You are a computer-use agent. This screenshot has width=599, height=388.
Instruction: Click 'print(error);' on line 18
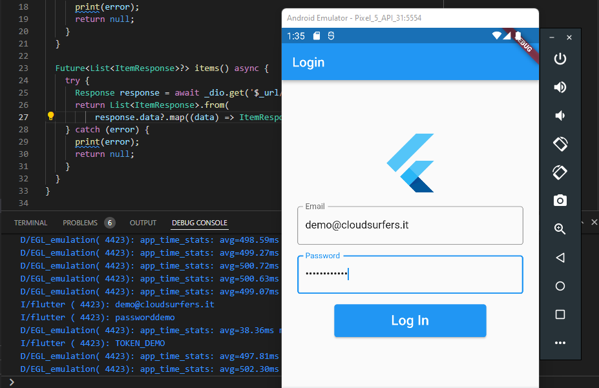pyautogui.click(x=107, y=7)
